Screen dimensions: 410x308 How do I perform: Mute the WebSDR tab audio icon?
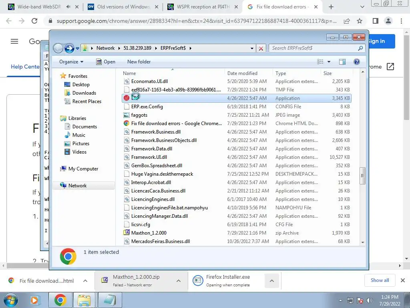pyautogui.click(x=68, y=7)
